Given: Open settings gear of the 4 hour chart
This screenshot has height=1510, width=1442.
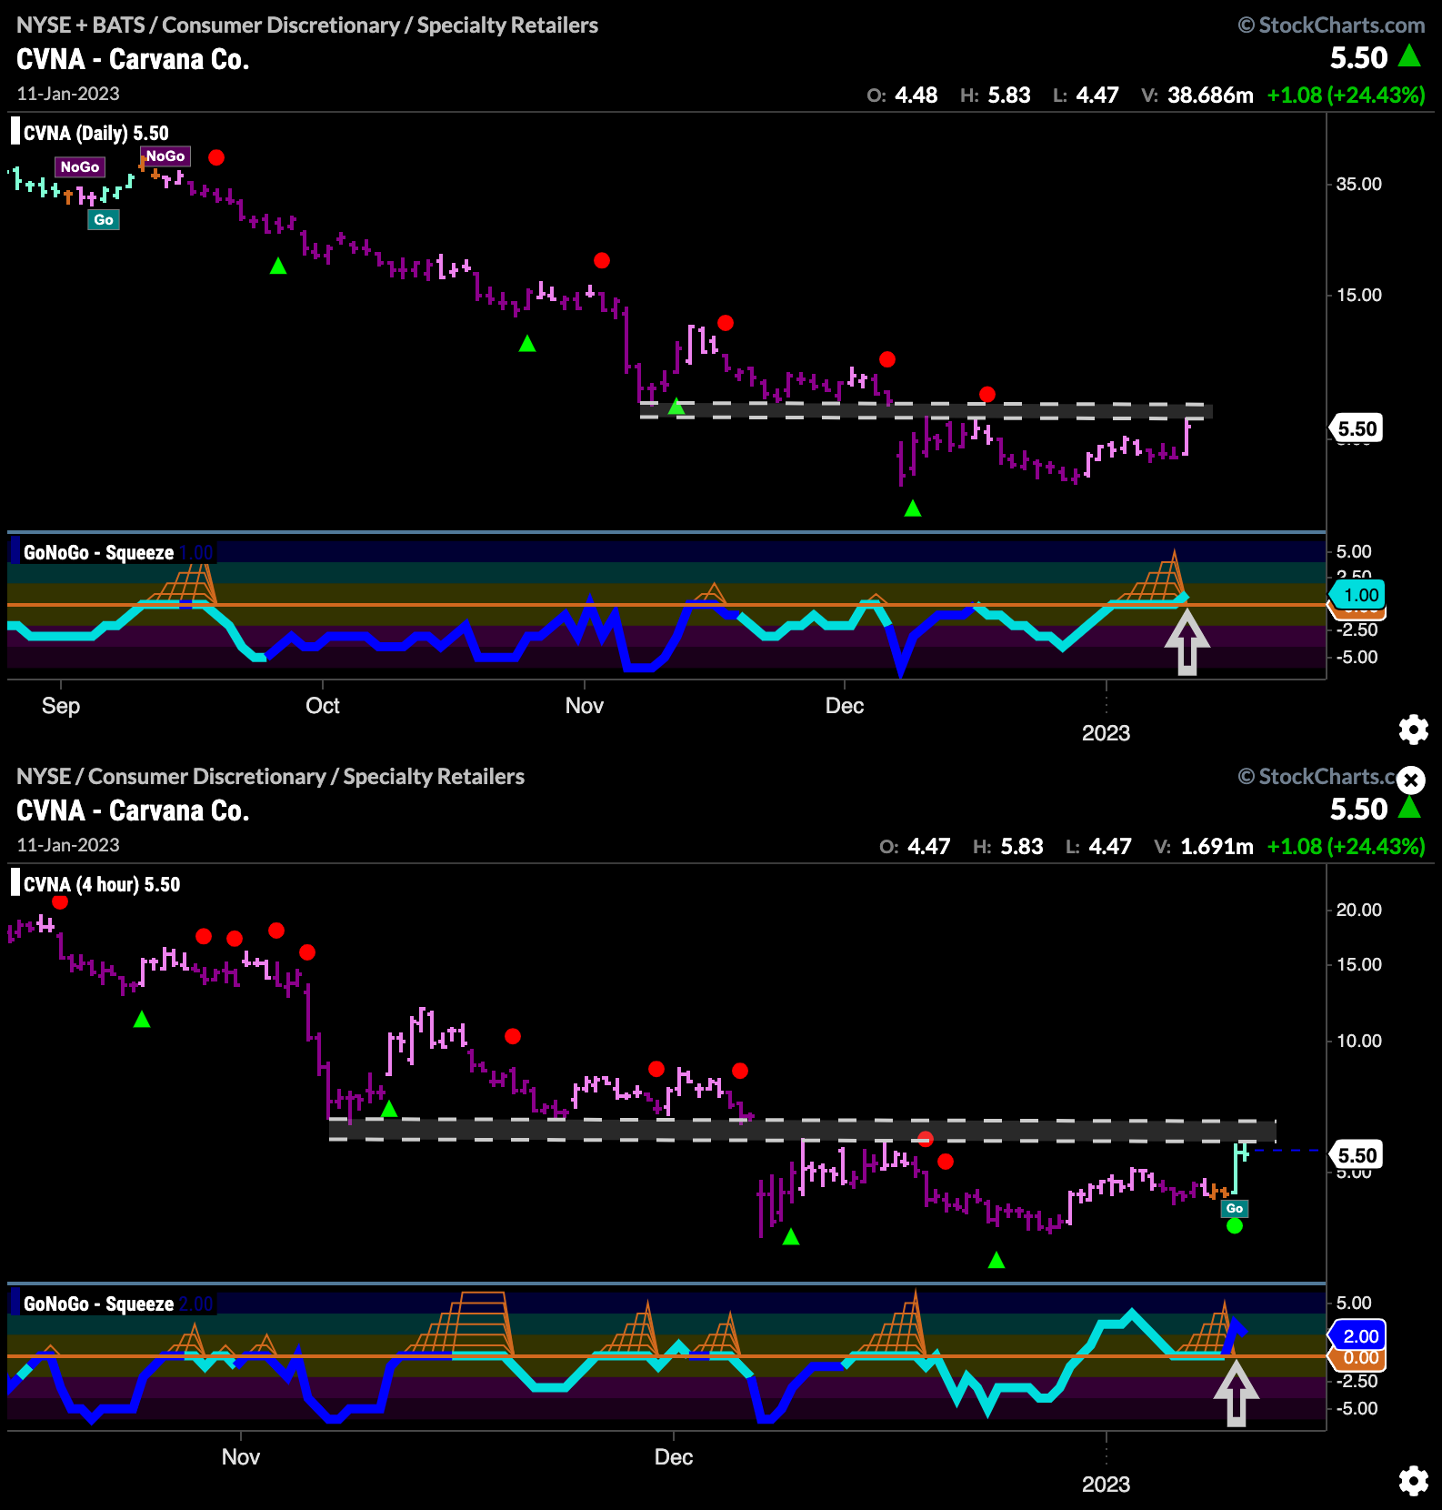Looking at the screenshot, I should click(1413, 1481).
